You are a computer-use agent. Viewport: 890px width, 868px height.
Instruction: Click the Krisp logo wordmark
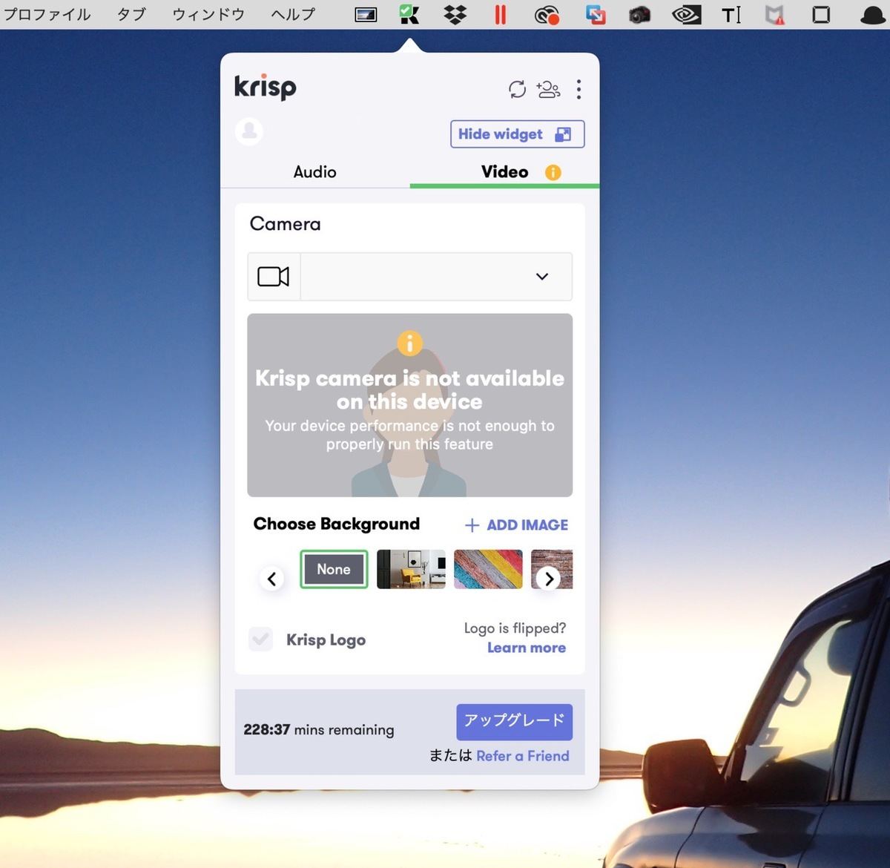(266, 88)
